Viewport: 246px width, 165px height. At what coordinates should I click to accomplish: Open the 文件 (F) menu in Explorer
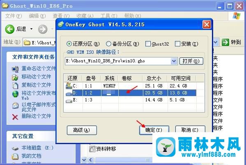click(x=13, y=16)
